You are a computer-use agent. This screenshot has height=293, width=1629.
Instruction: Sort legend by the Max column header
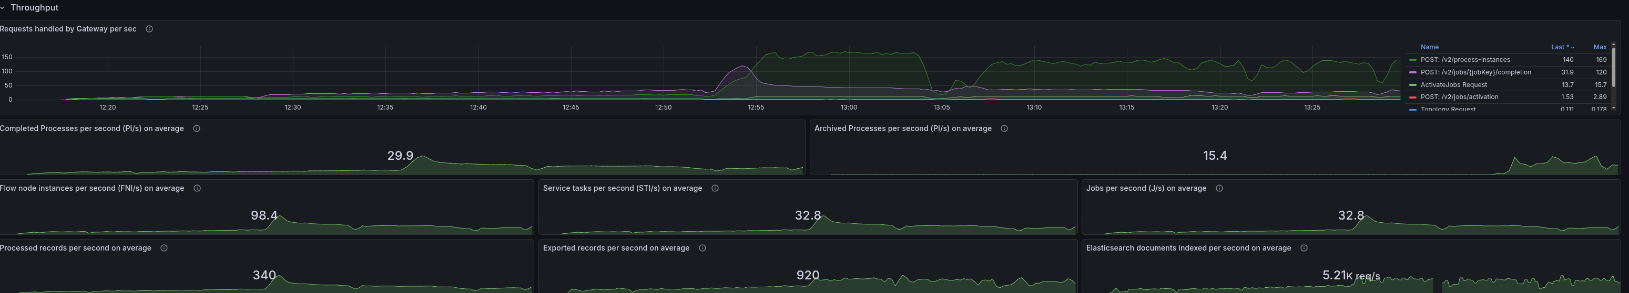(x=1600, y=47)
